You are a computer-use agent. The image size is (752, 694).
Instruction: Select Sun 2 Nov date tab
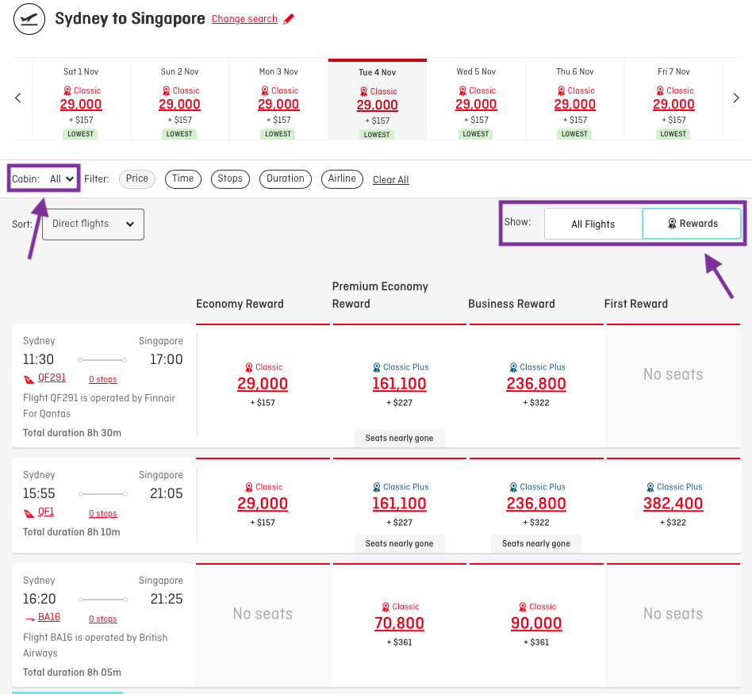tap(180, 99)
